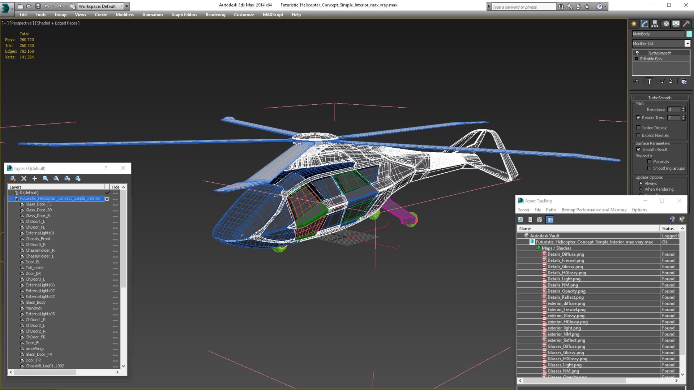694x390 pixels.
Task: Open the MAXScript menu
Action: point(273,15)
